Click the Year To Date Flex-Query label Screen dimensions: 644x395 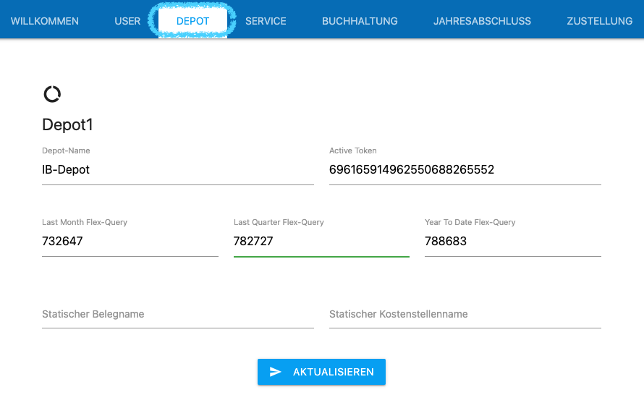[470, 222]
